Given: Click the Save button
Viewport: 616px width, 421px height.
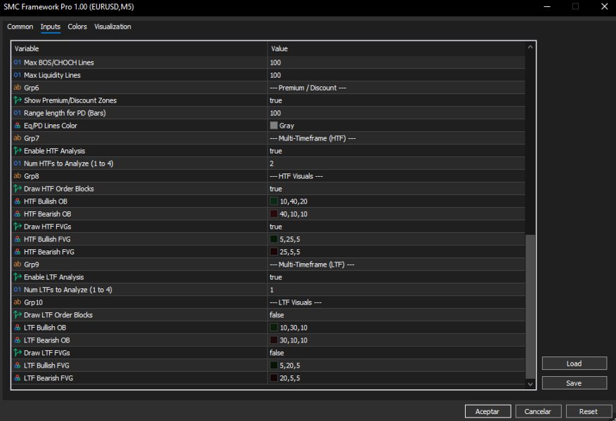Looking at the screenshot, I should pyautogui.click(x=574, y=383).
